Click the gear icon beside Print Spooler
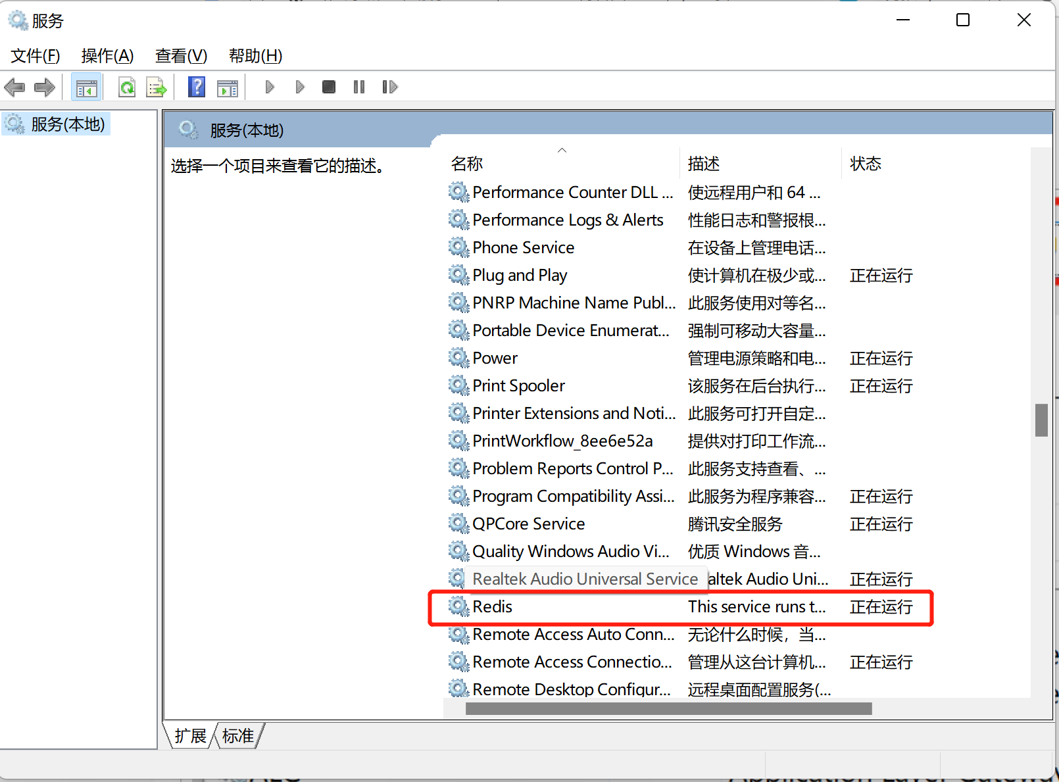Screen dimensions: 1059x782 (x=458, y=385)
